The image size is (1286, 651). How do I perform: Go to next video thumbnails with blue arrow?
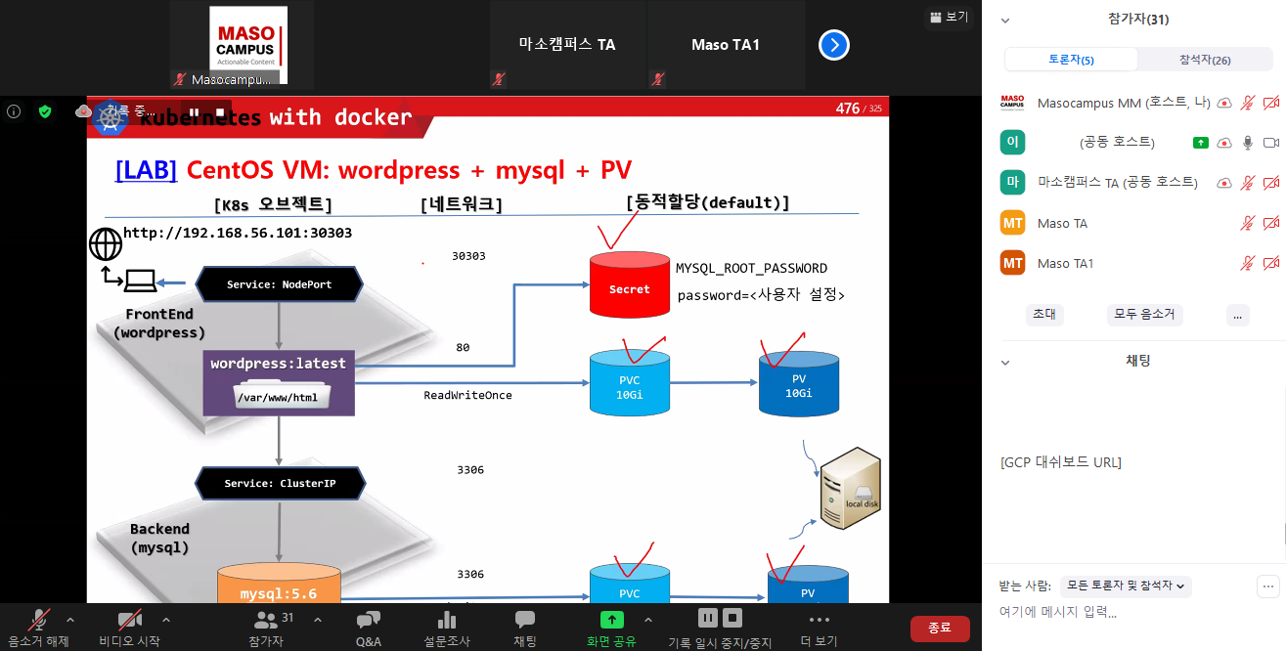tap(833, 45)
